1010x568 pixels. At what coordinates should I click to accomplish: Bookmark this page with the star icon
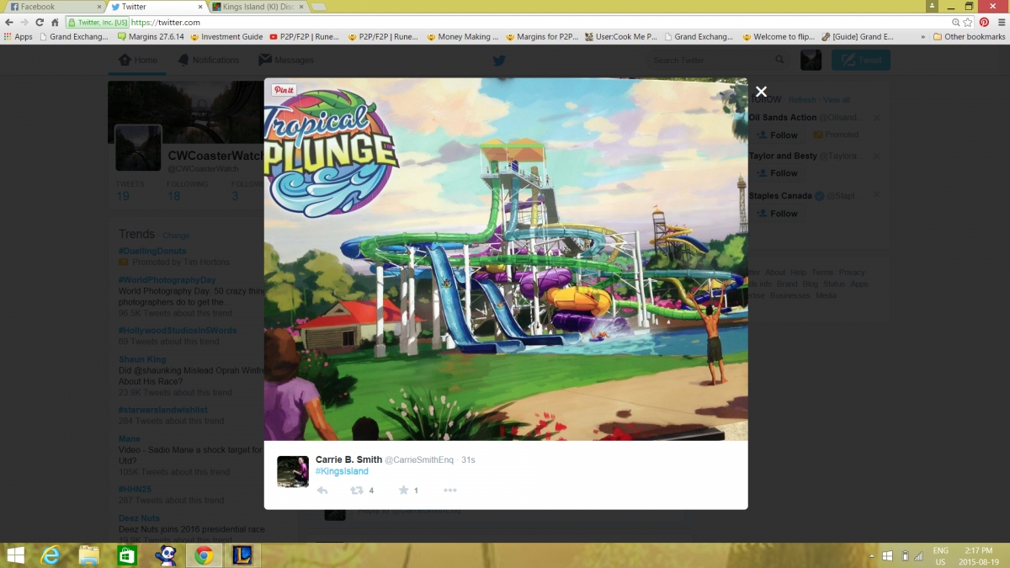click(969, 23)
